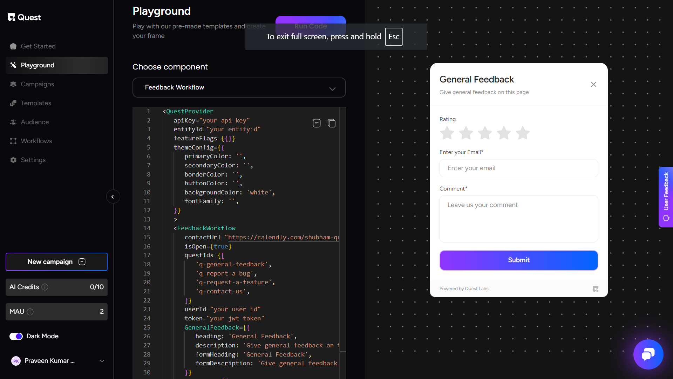The image size is (673, 379).
Task: Click the Quest Labs logo in footer
Action: click(x=595, y=289)
